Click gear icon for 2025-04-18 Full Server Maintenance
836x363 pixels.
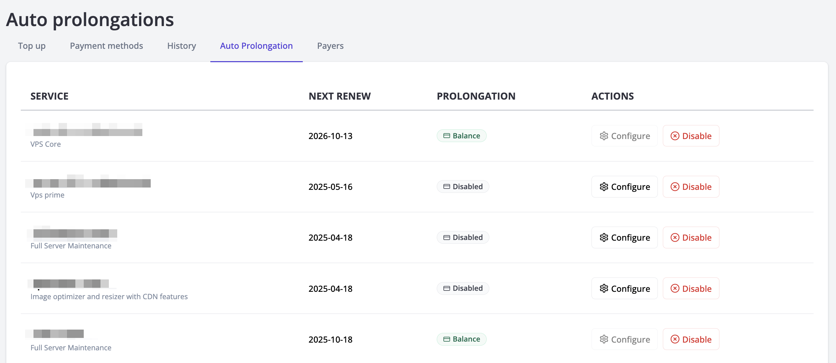(604, 238)
